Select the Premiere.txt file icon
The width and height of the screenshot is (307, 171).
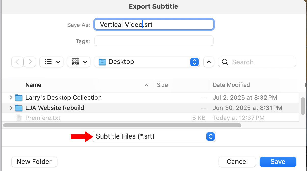(19, 118)
